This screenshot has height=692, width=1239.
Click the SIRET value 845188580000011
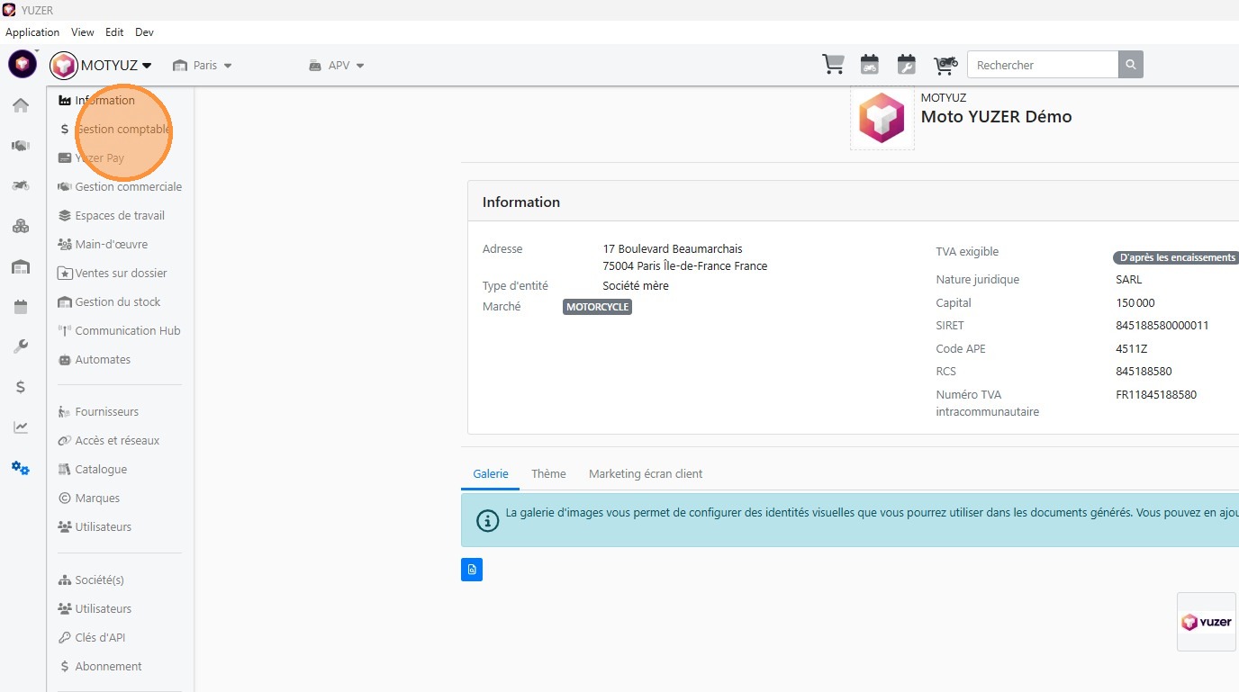[1162, 326]
